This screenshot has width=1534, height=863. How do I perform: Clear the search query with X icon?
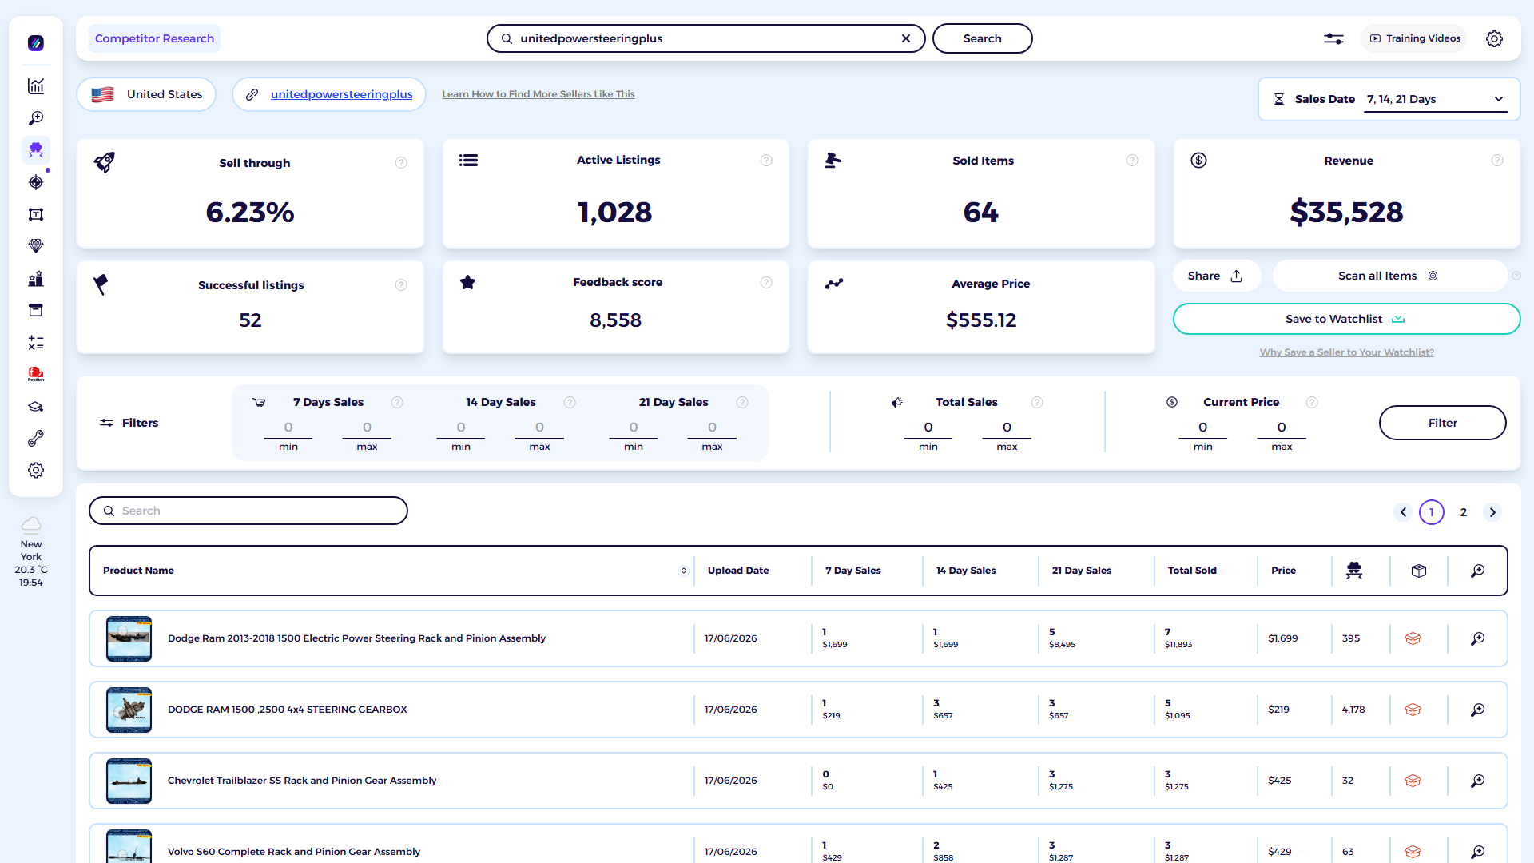(906, 38)
